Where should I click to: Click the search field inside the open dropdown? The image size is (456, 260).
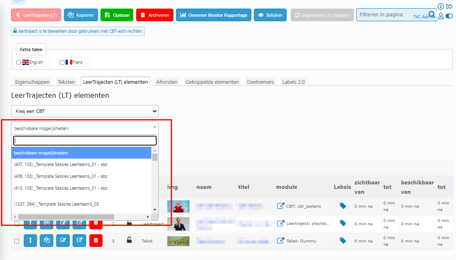[x=85, y=141]
